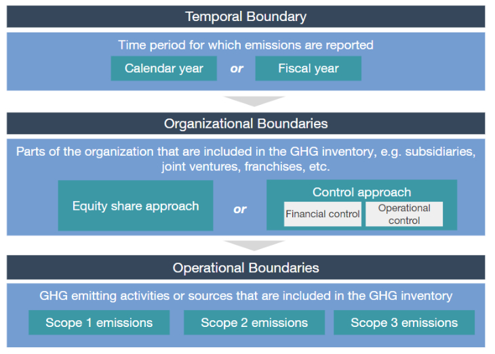Click 'Time period for which emissions are reported' text
Screen dimensions: 495x354
coord(245,45)
